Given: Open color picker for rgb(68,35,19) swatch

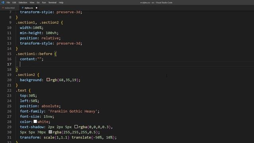Looking at the screenshot, I should point(48,79).
